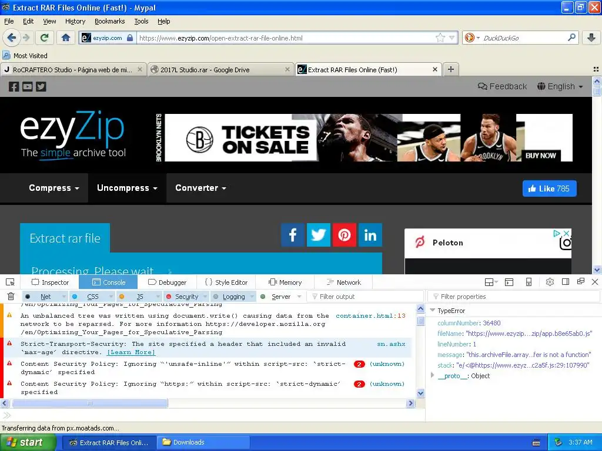Share on Twitter bird button

[318, 235]
